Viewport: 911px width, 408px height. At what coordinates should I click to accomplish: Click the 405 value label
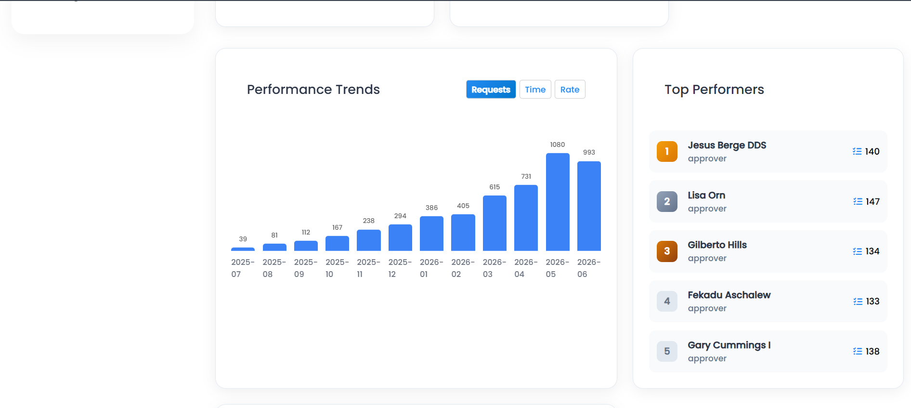(463, 206)
